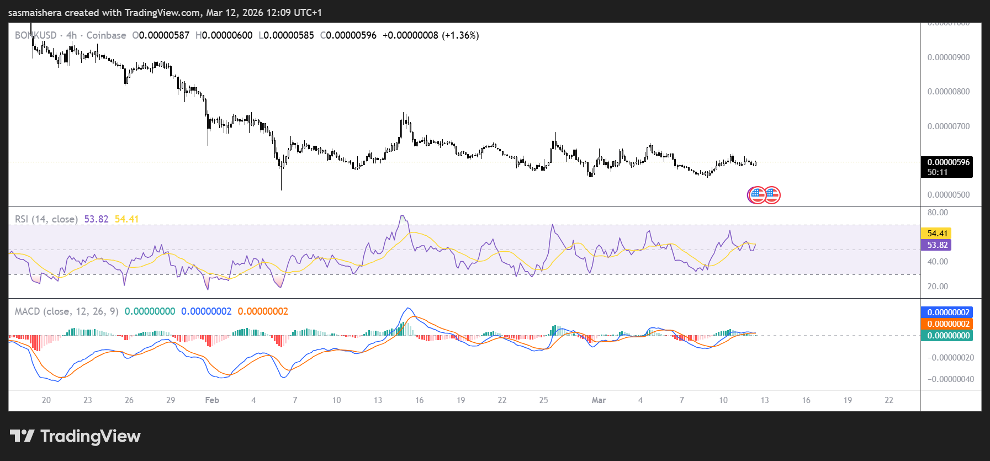The width and height of the screenshot is (990, 461).
Task: Click the 0.00000500 price axis label
Action: (949, 195)
